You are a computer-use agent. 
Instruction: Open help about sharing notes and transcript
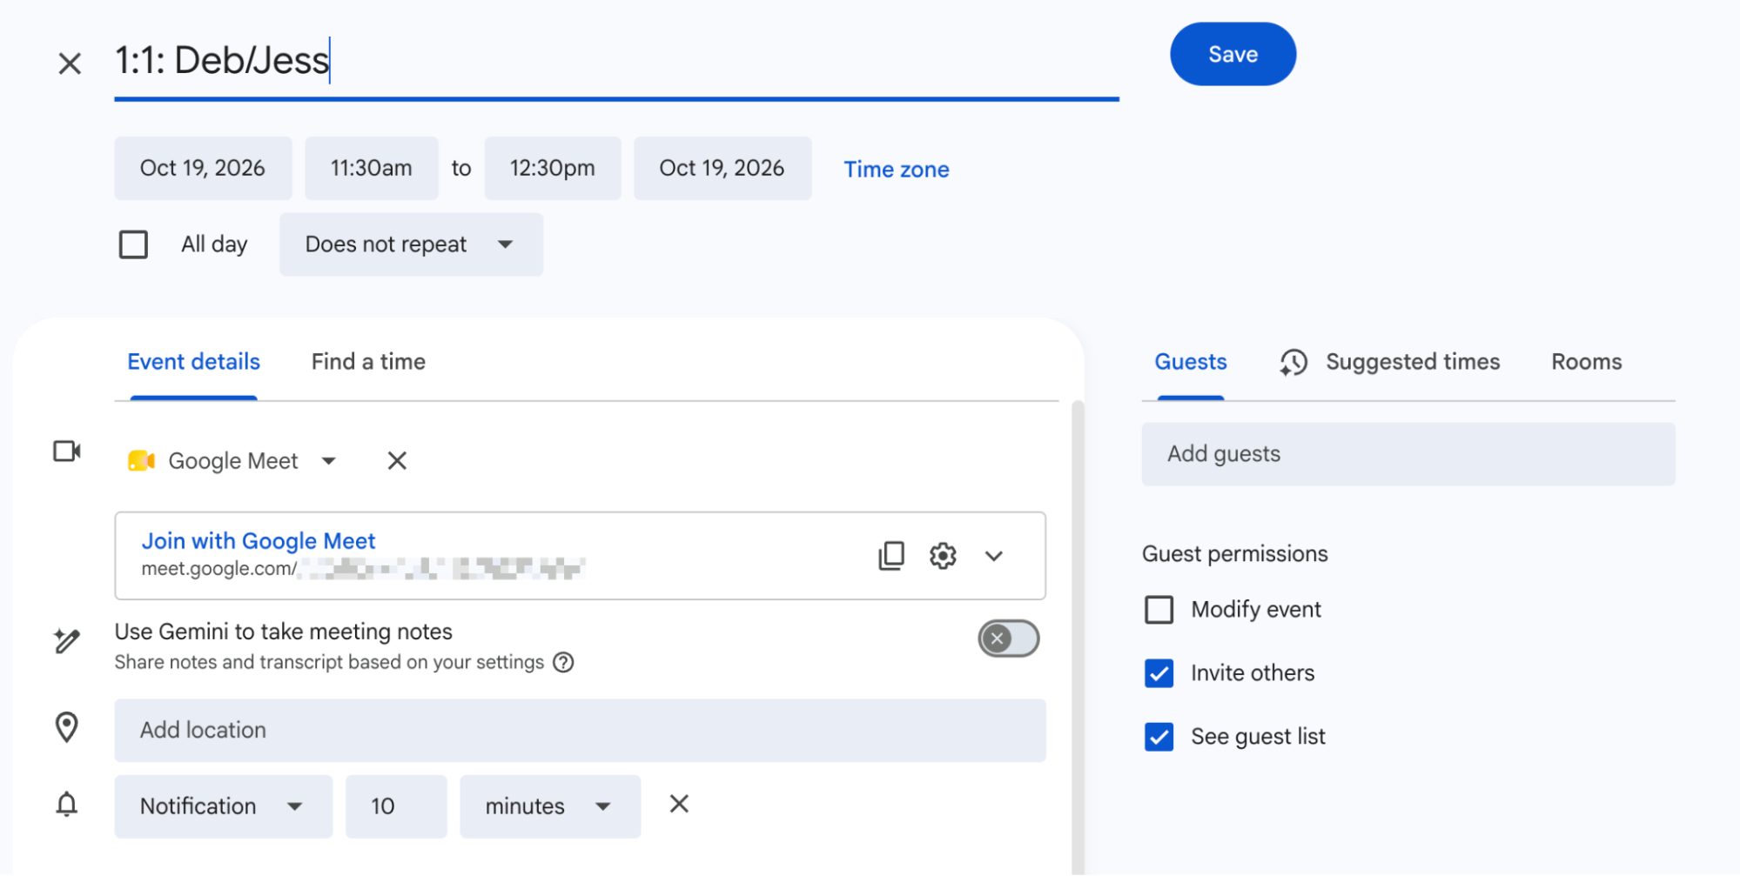point(564,663)
